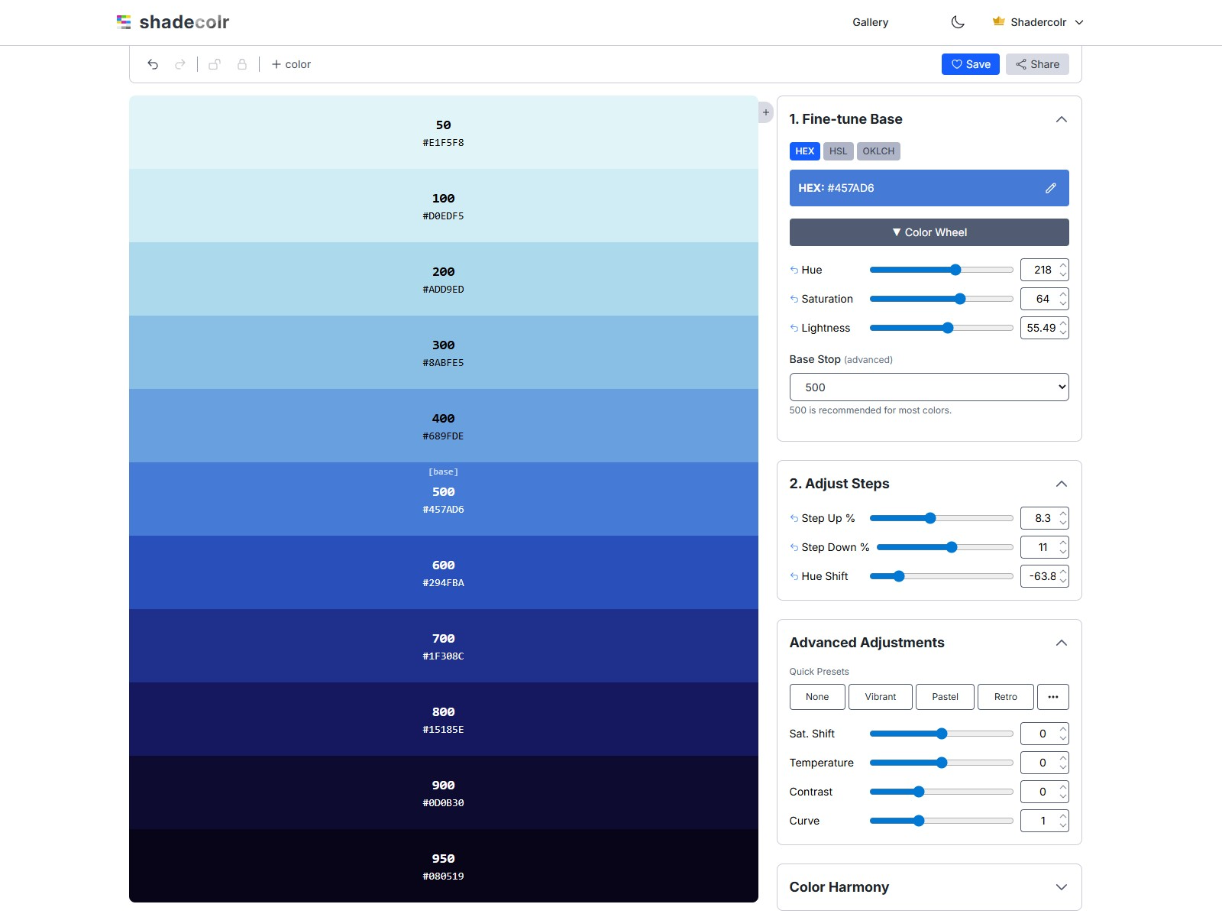Switch to HSL color mode
1222x917 pixels.
839,151
